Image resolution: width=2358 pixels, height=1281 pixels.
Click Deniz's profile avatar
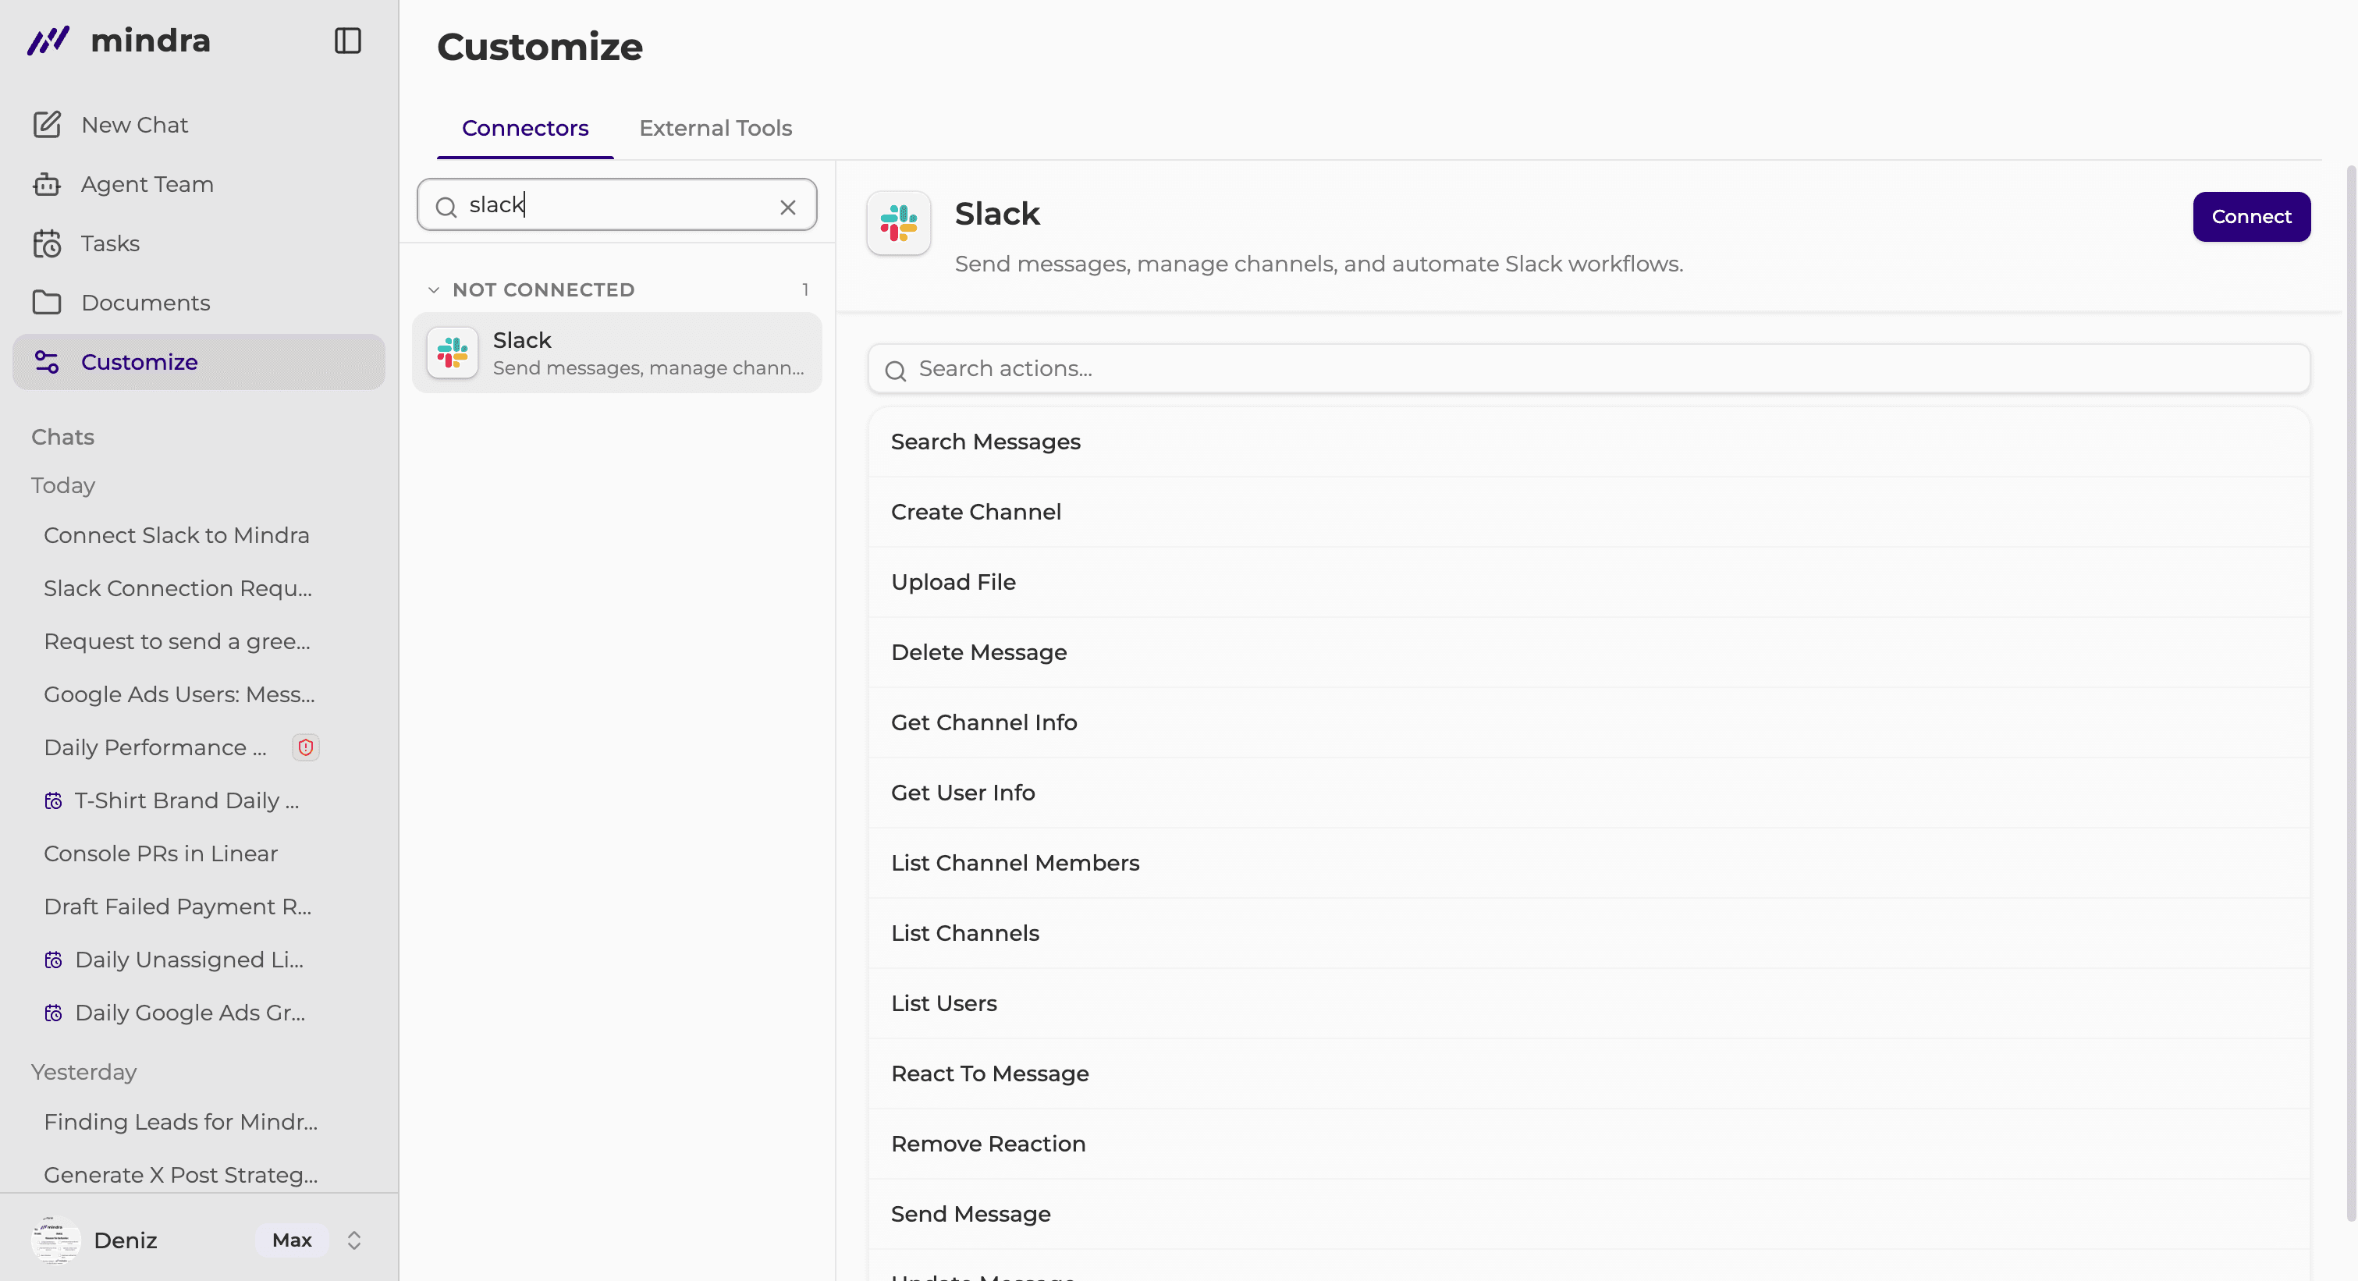pyautogui.click(x=56, y=1240)
